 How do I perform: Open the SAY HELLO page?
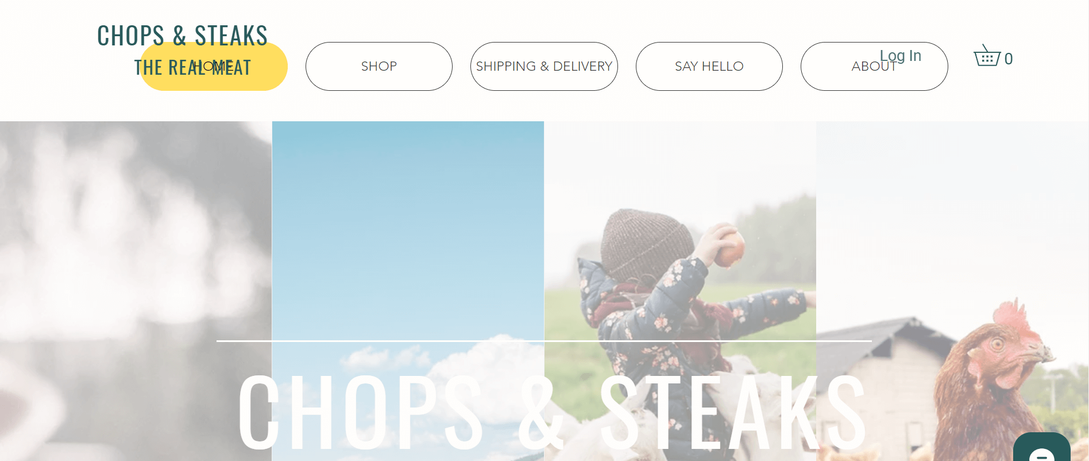[x=709, y=66]
